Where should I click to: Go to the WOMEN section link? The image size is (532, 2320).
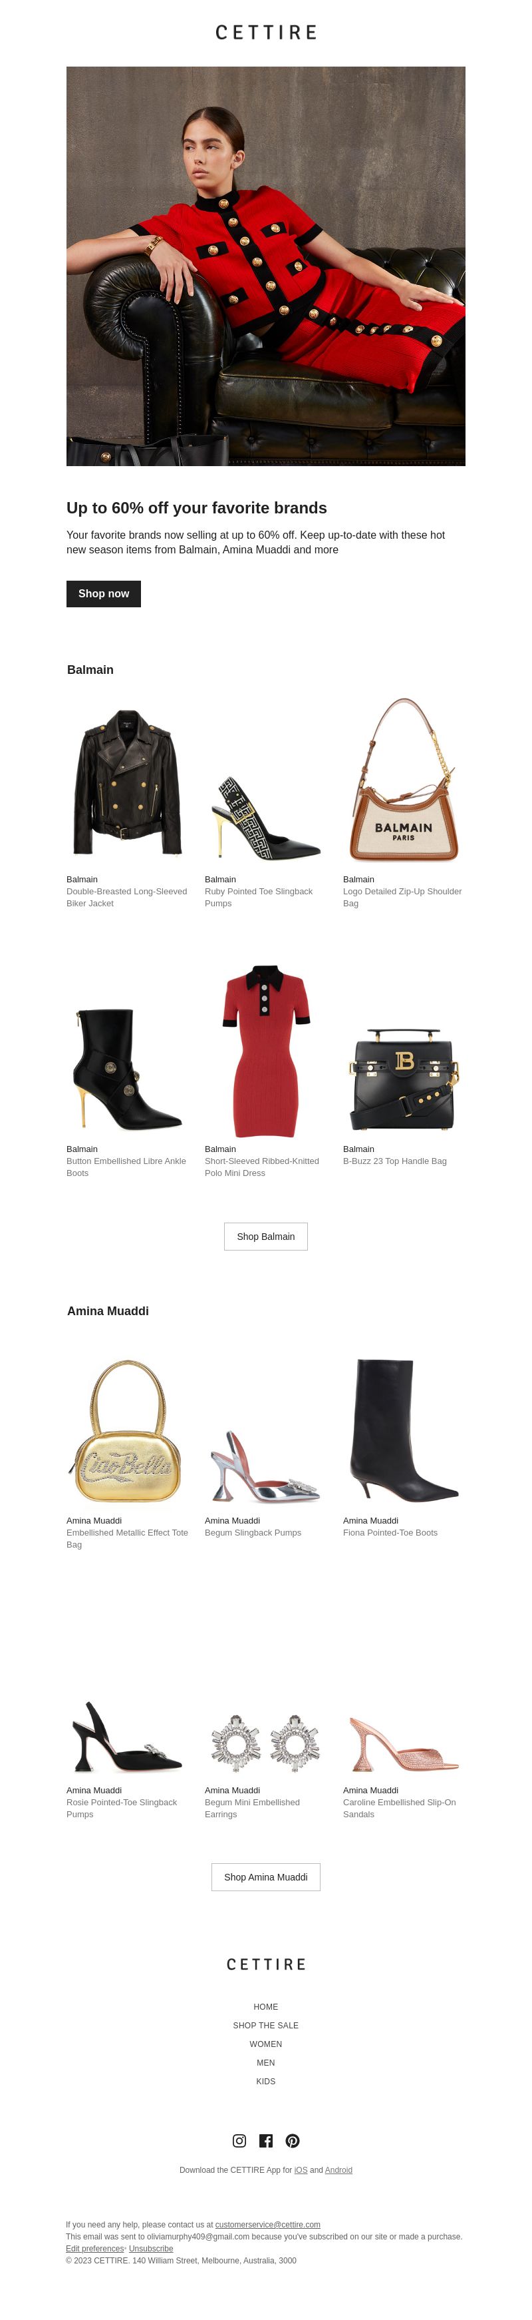point(266,2044)
